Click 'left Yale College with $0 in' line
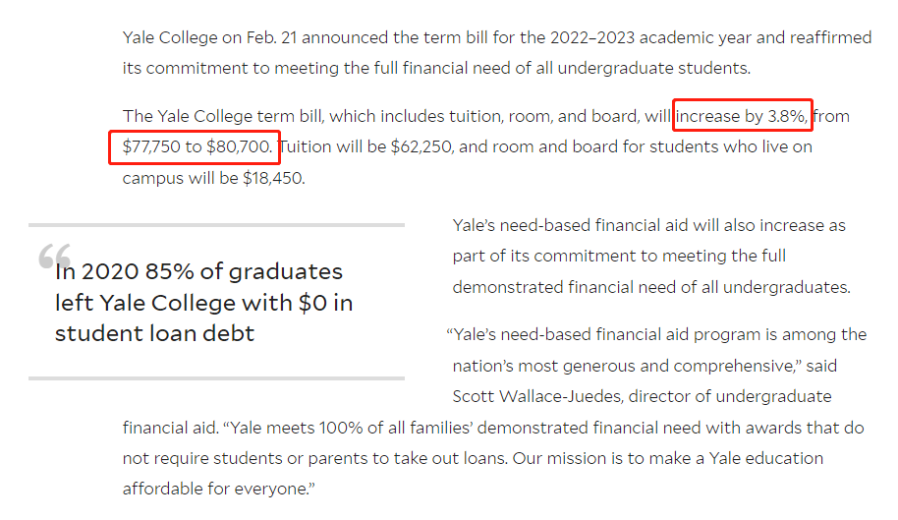Viewport: 898px width, 520px height. click(204, 303)
